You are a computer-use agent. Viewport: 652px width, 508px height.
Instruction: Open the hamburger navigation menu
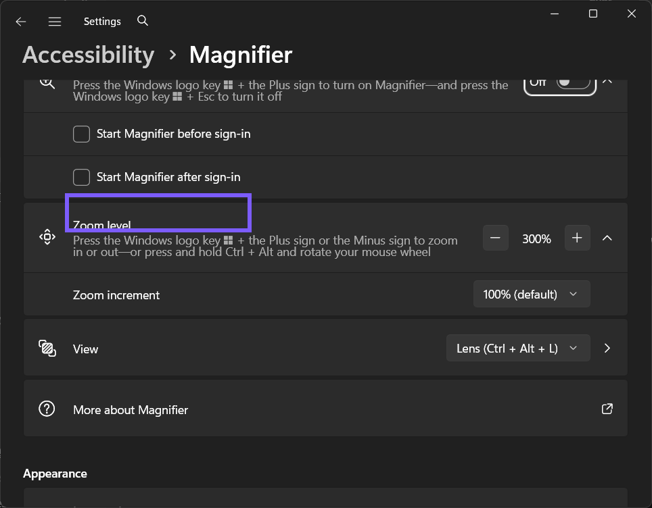[55, 22]
